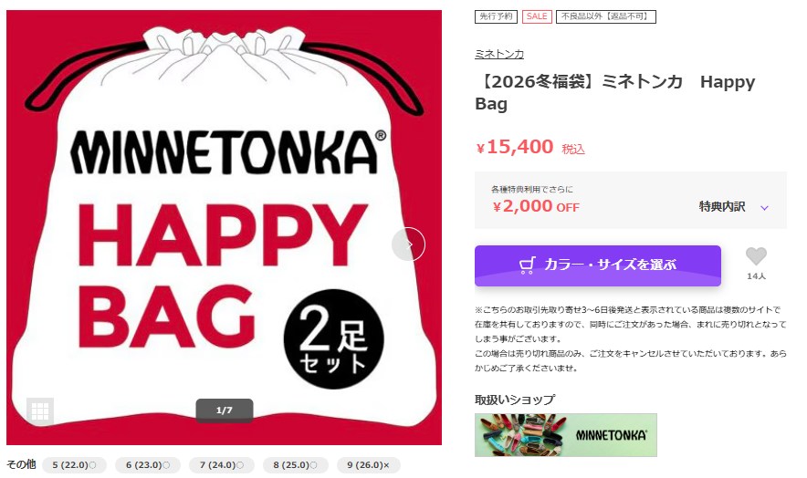
Task: Click the カラー・サイズを選ぶ button
Action: (x=598, y=265)
